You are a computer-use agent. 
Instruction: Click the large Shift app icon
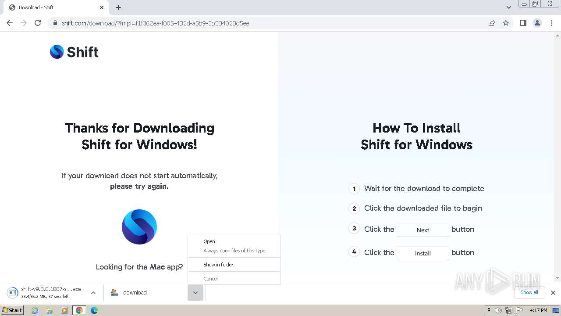click(139, 227)
